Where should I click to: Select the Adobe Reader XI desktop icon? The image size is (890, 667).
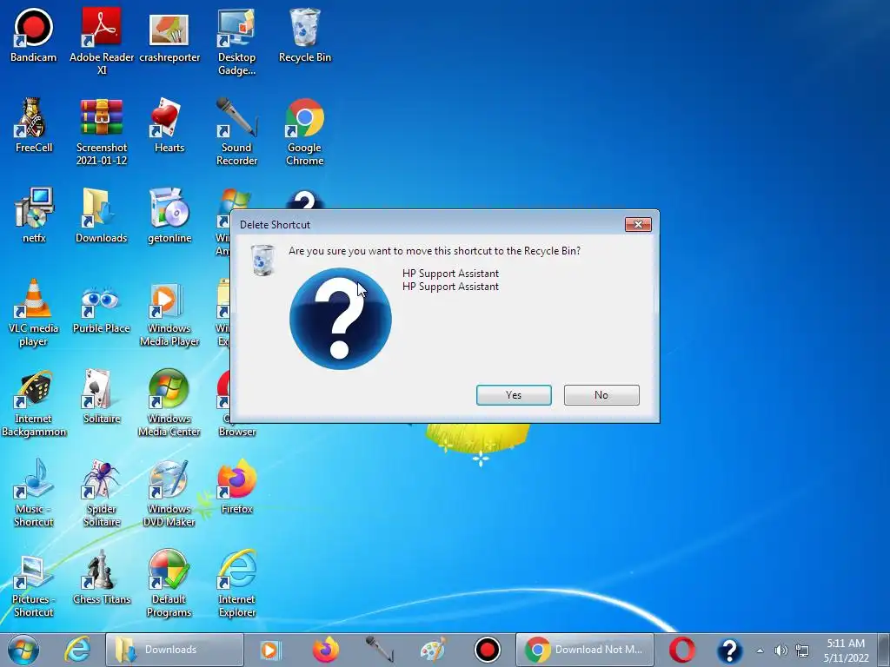coord(102,41)
